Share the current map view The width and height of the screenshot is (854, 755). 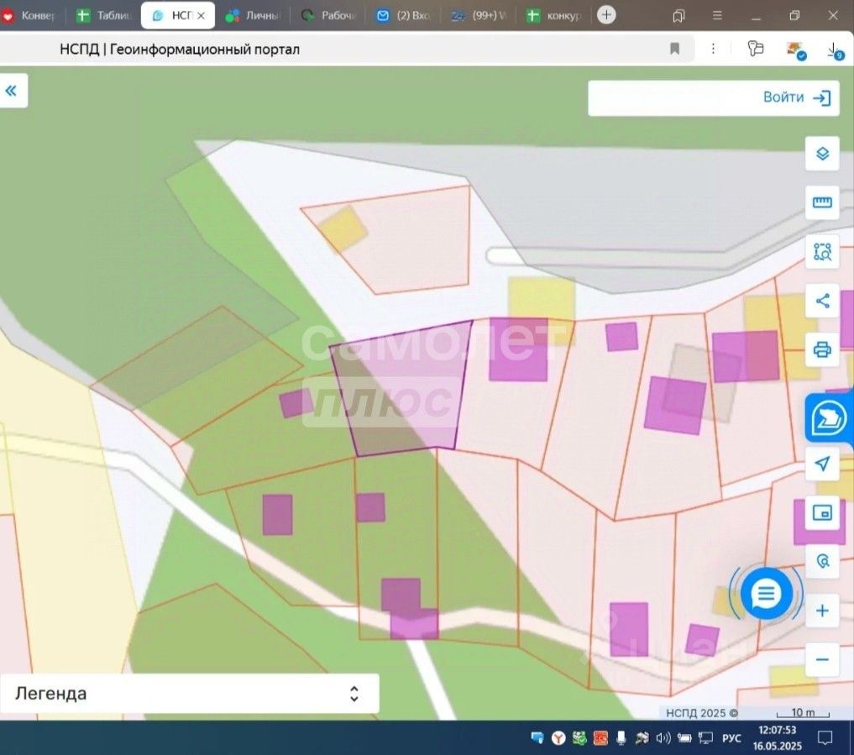click(822, 301)
